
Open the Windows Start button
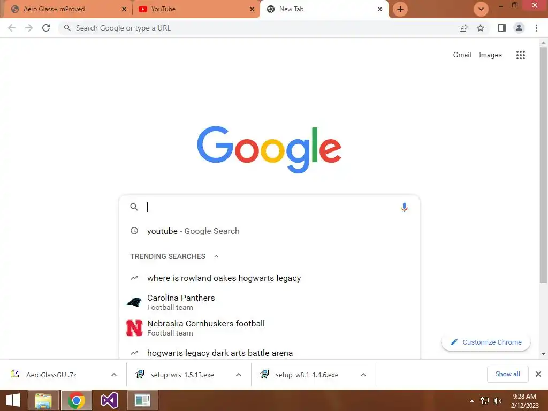(x=13, y=400)
